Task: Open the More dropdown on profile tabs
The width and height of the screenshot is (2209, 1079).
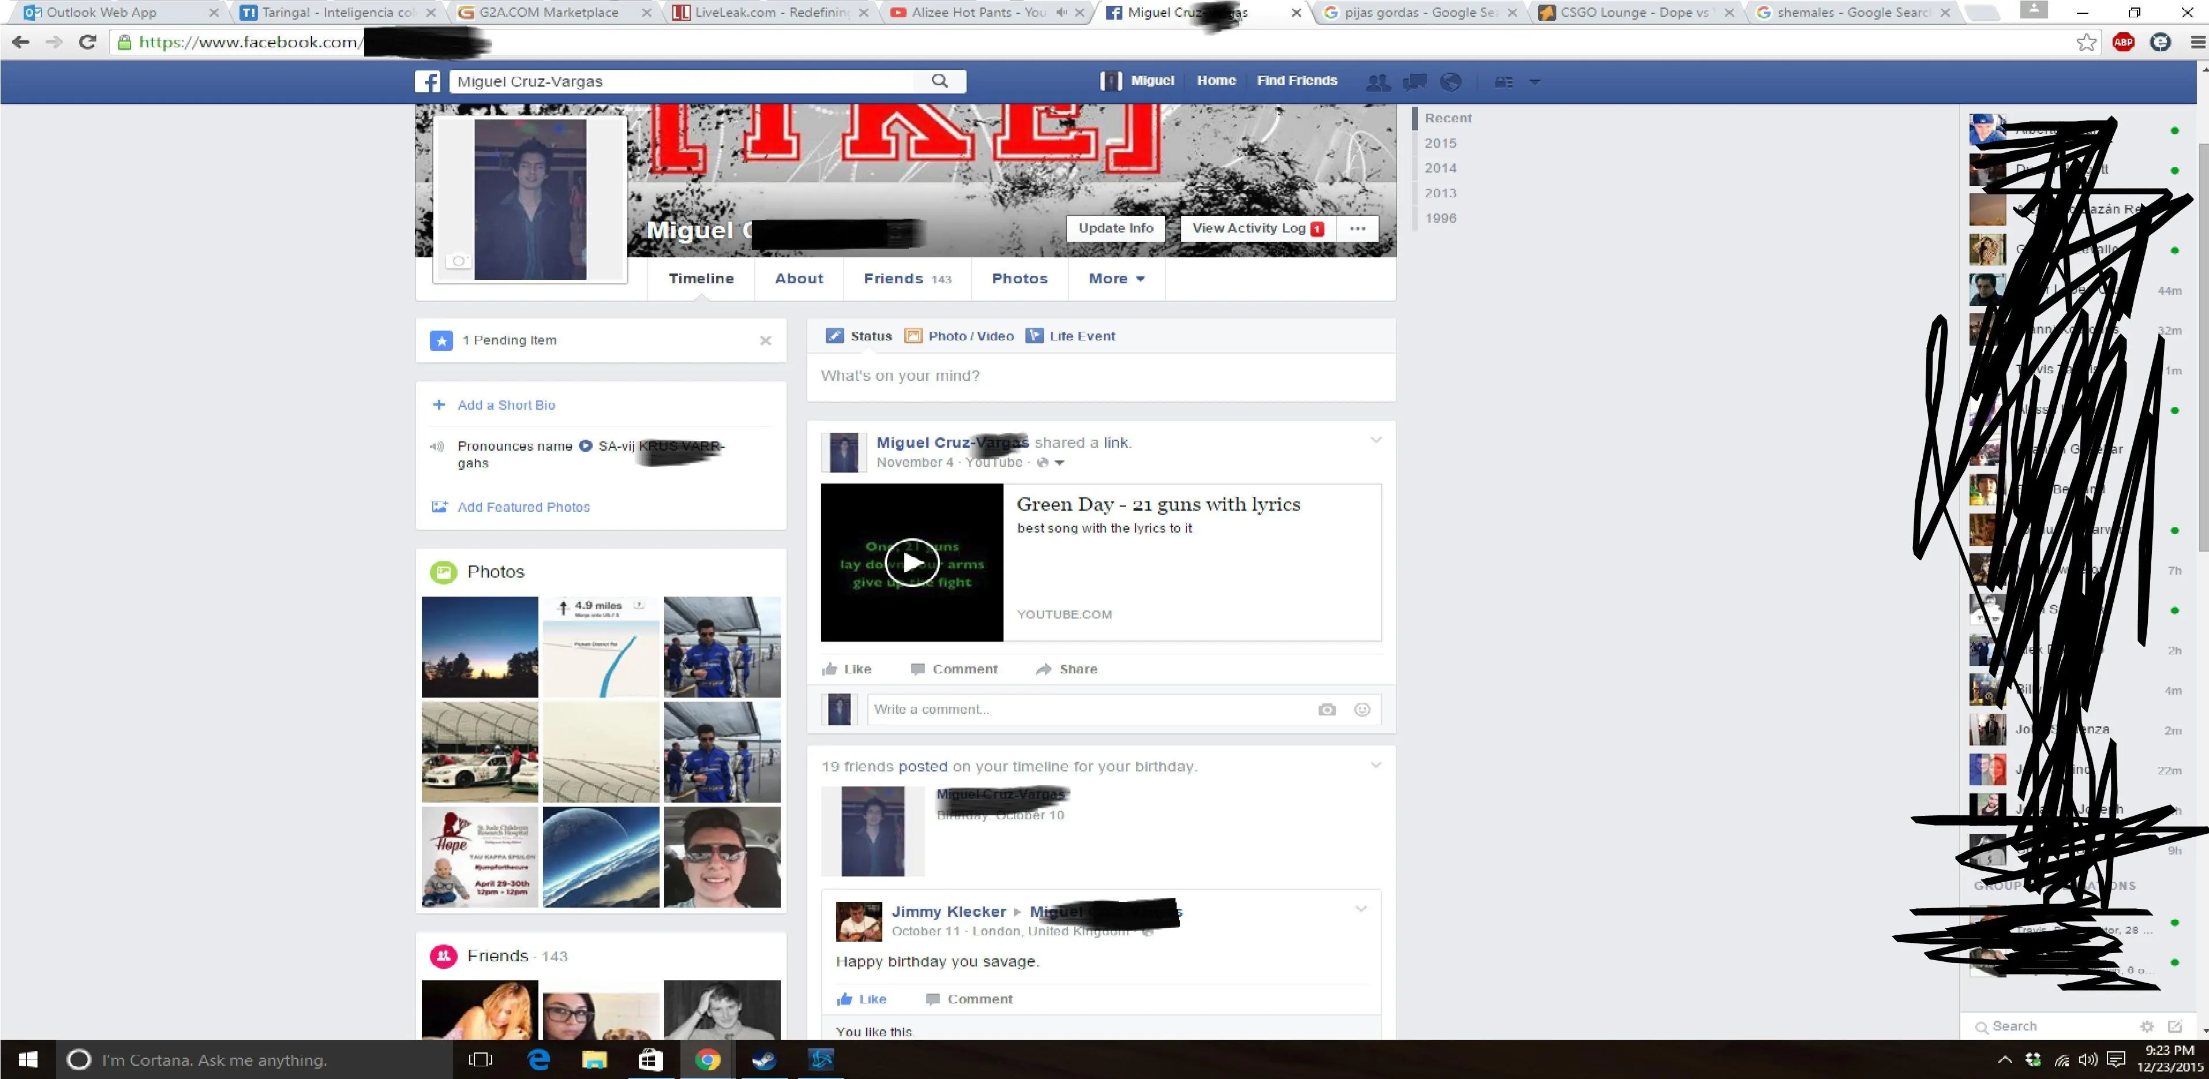Action: (x=1117, y=279)
